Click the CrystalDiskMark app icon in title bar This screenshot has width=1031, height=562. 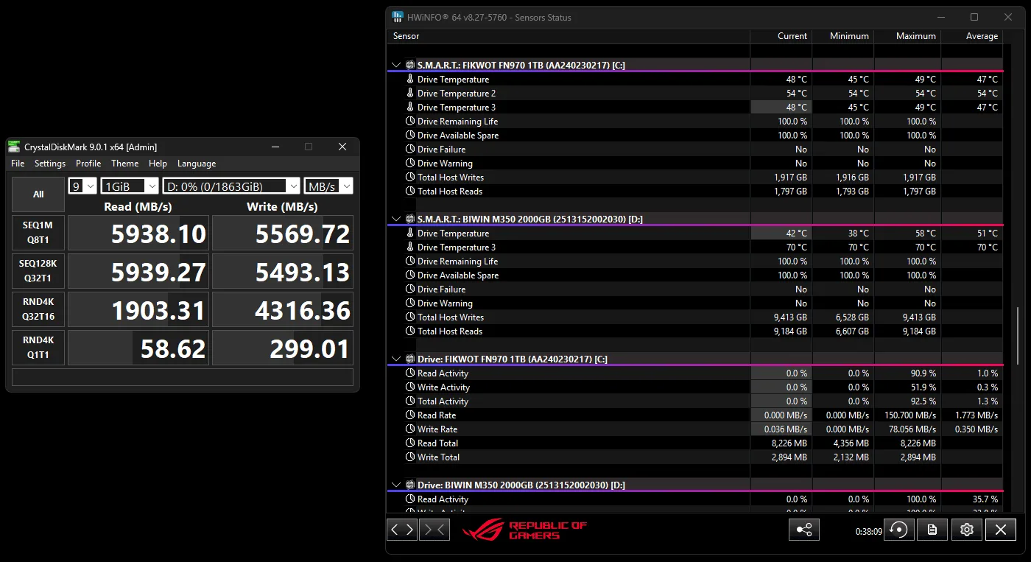coord(14,147)
